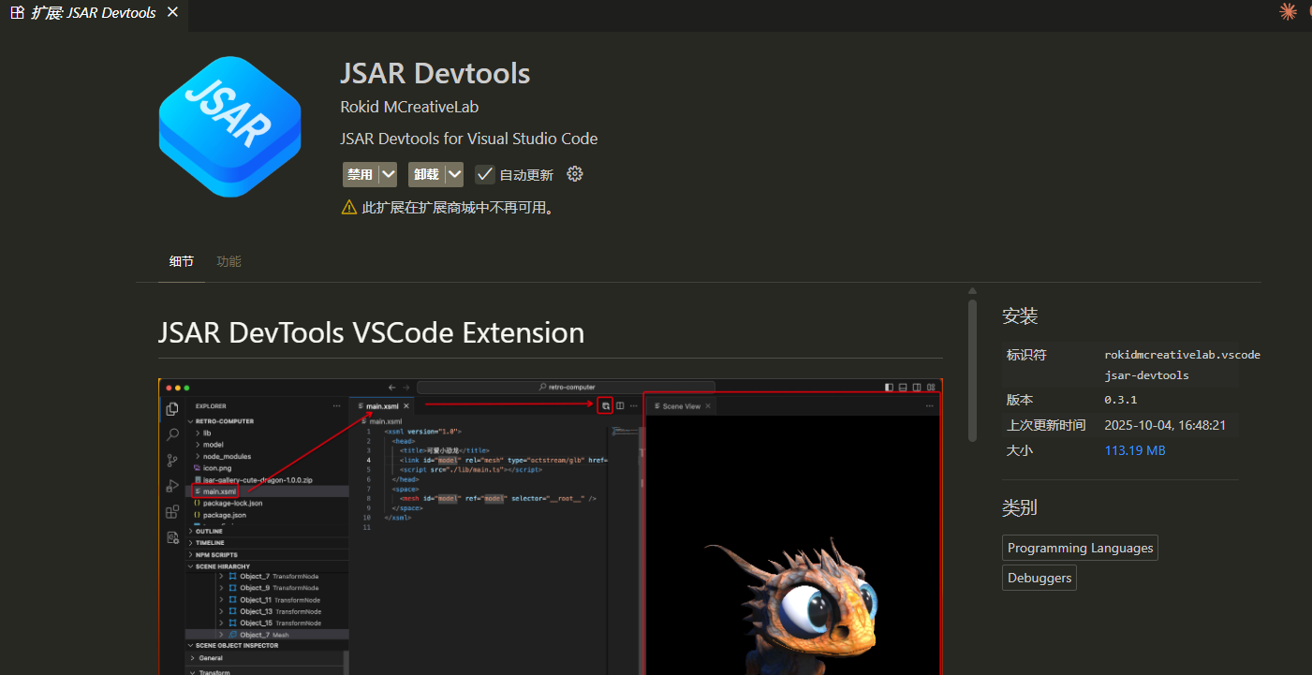This screenshot has width=1312, height=675.
Task: Click the Rokid MCreativeLab publisher name
Action: point(409,107)
